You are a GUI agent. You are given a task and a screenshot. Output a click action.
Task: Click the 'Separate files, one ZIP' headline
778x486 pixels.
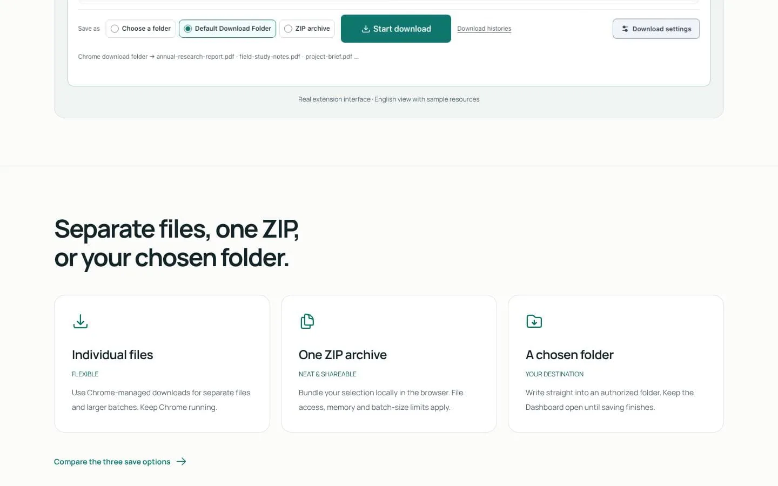point(177,244)
